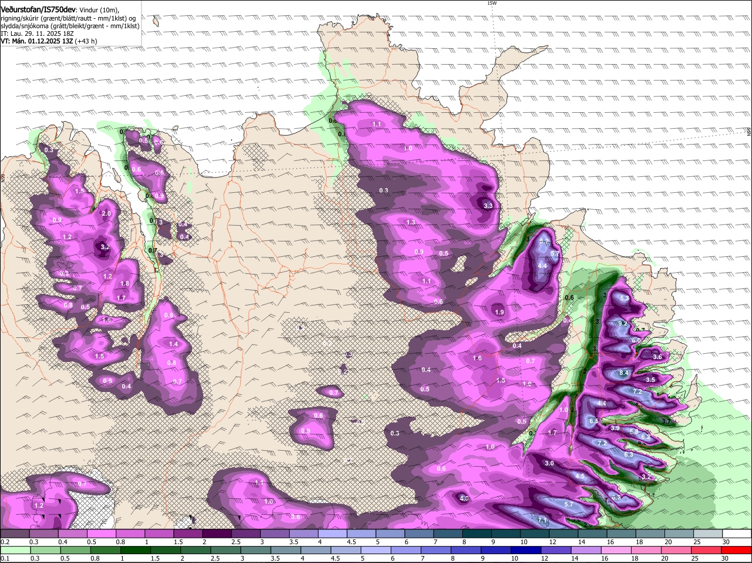Click the 5.8 value on the map
Viewport: 752px width, 563px height.
pos(634,432)
